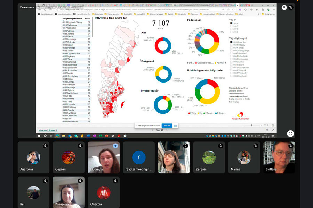Click Marina's muted microphone icon
Screen dimensions: 313x208
pos(256,146)
